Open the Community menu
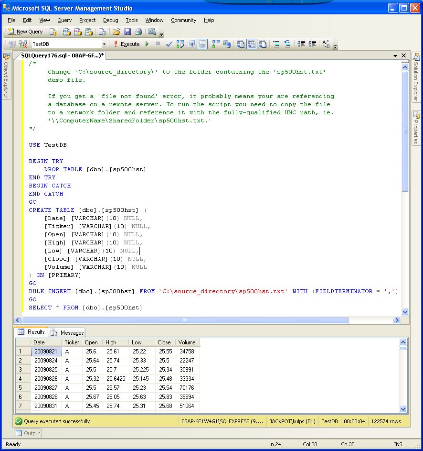The width and height of the screenshot is (423, 451). click(x=183, y=20)
